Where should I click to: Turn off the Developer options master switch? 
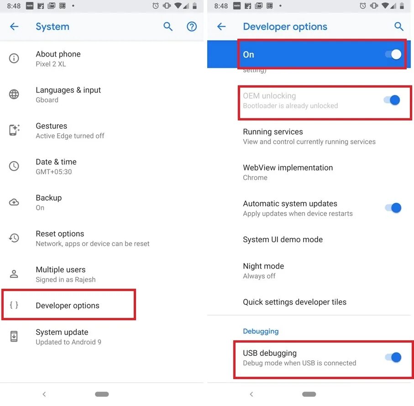393,55
